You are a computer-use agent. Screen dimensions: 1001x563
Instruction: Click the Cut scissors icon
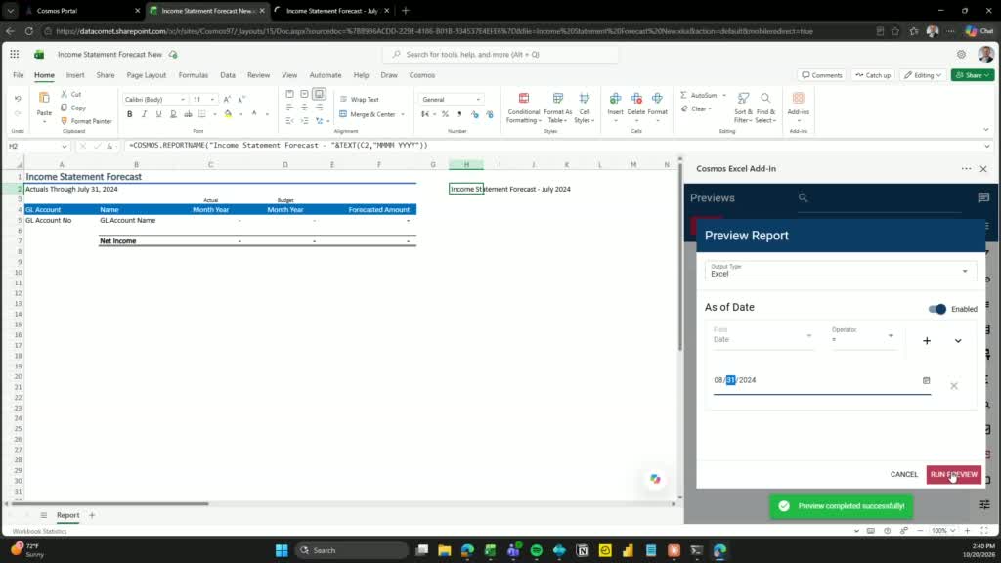point(64,94)
